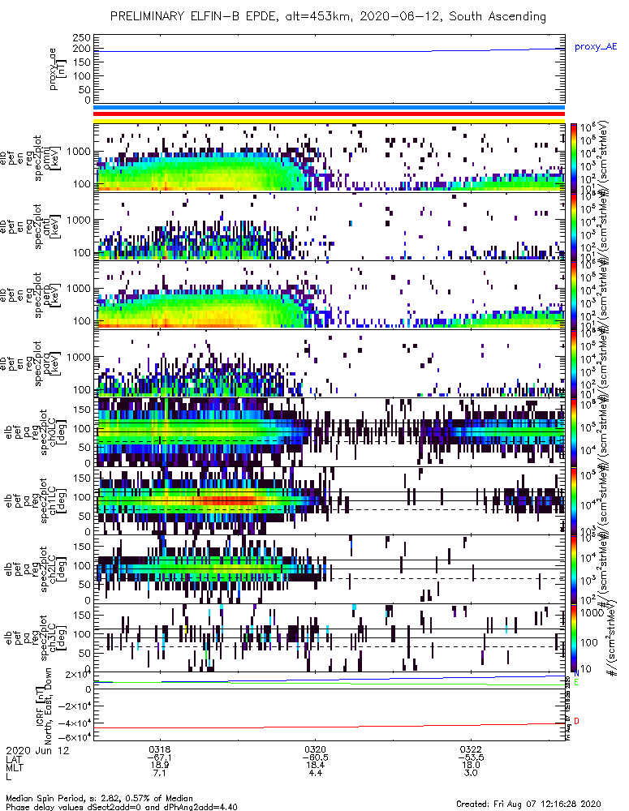Click the '0322' time tick label
This screenshot has height=811, width=629.
(471, 749)
